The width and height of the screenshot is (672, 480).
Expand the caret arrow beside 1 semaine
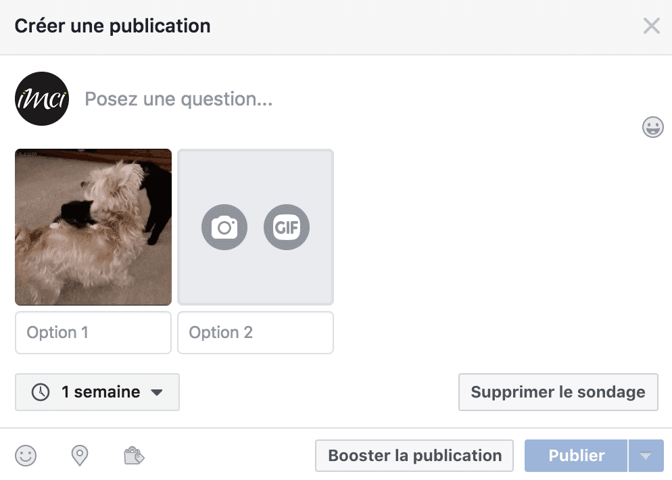157,392
